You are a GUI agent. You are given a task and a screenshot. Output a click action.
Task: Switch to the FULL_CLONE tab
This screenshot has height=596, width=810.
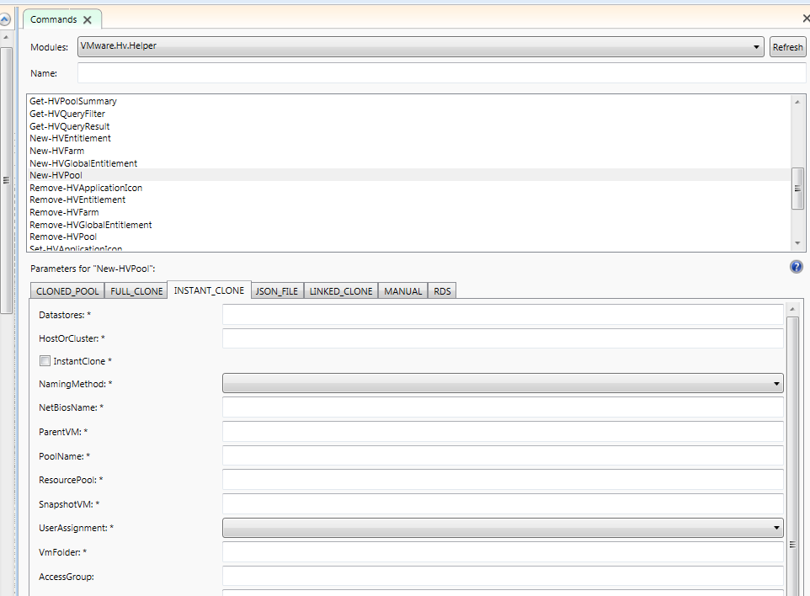tap(135, 290)
